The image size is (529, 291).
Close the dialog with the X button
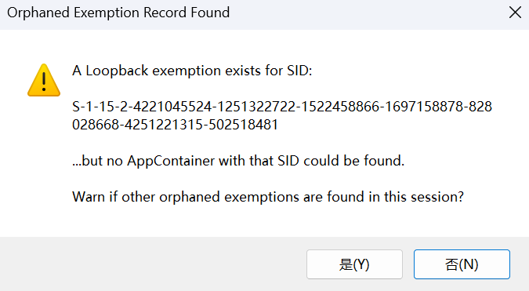pos(515,13)
